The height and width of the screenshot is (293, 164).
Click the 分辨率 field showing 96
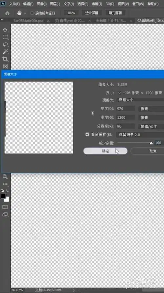pos(126,126)
